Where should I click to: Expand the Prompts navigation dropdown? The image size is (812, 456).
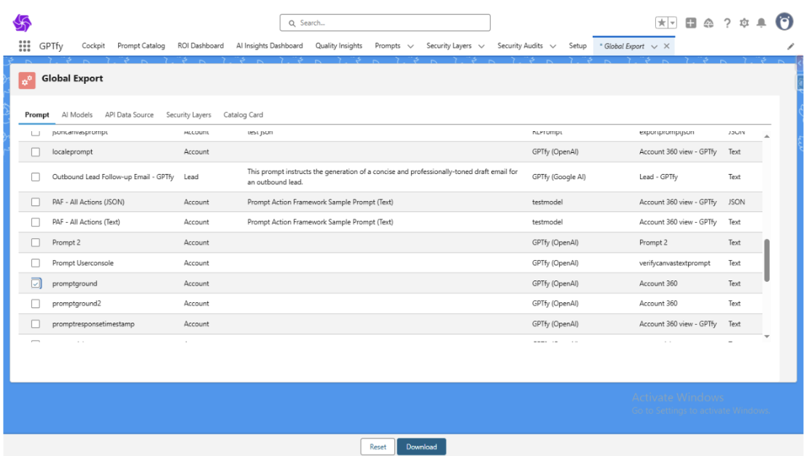(410, 46)
